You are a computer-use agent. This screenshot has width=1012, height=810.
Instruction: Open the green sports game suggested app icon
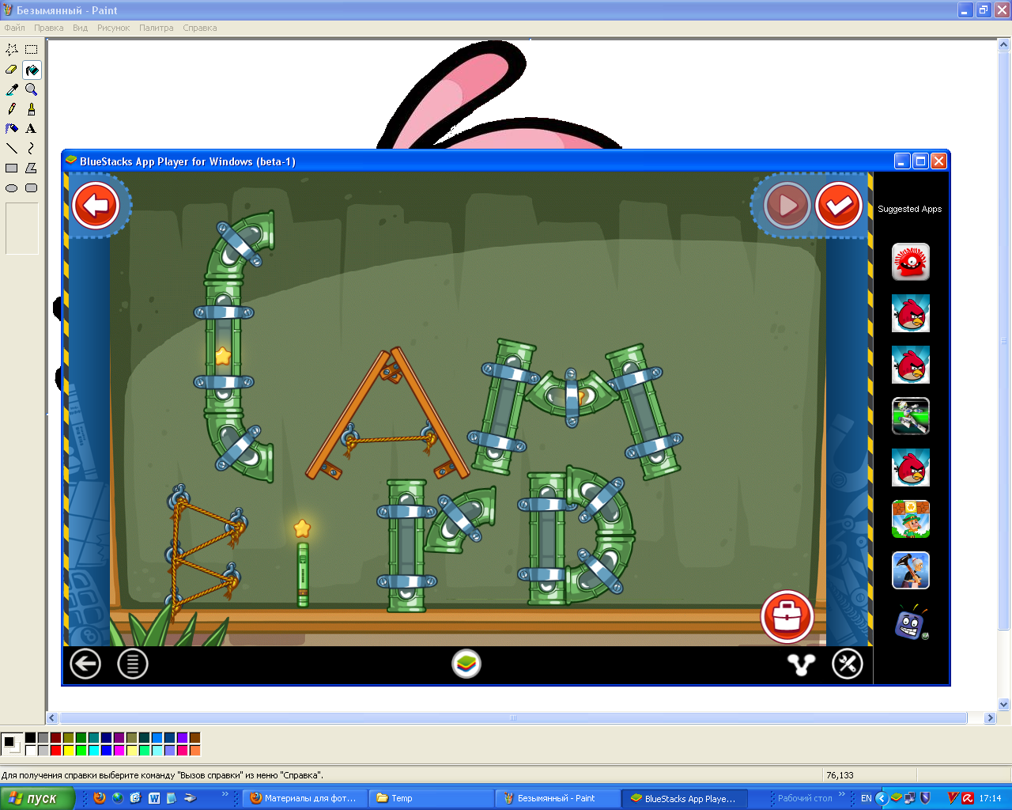(911, 416)
